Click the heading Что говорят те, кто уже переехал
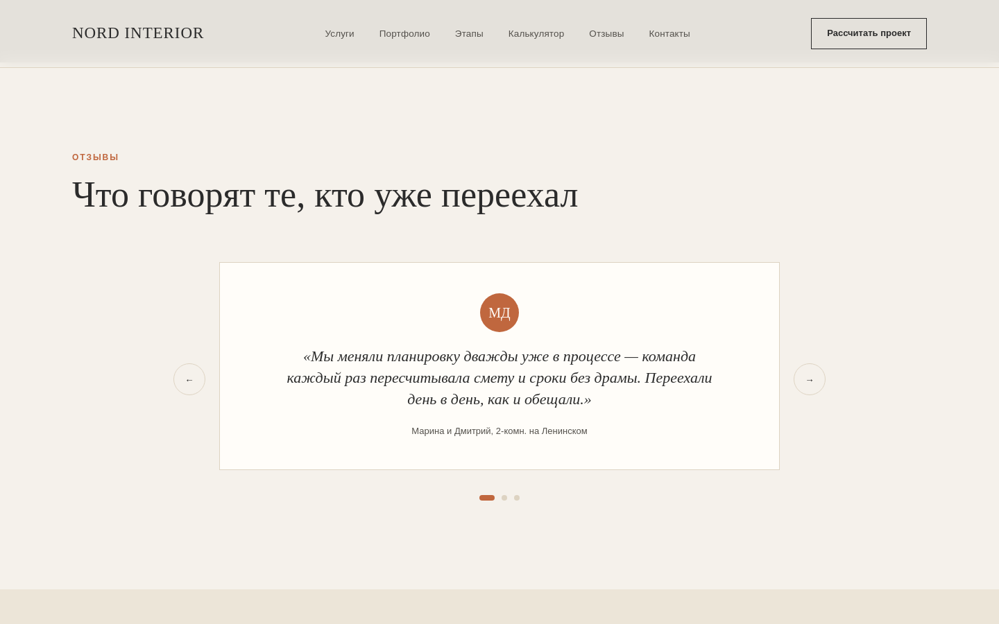 coord(325,195)
